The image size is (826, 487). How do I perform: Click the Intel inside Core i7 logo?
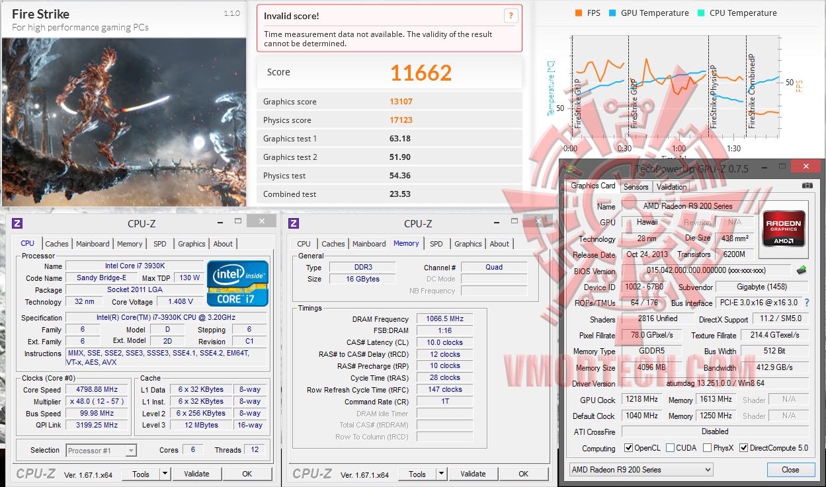[x=238, y=283]
